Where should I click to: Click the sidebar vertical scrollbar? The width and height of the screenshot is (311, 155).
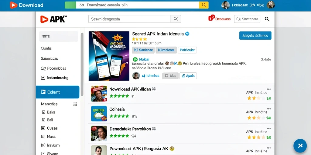(x=82, y=64)
